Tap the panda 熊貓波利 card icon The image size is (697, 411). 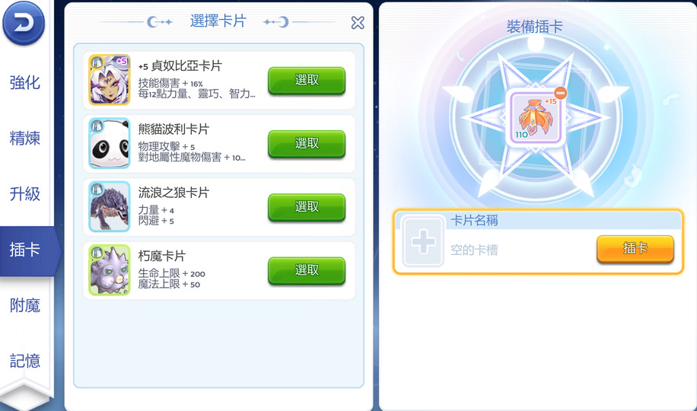click(110, 143)
